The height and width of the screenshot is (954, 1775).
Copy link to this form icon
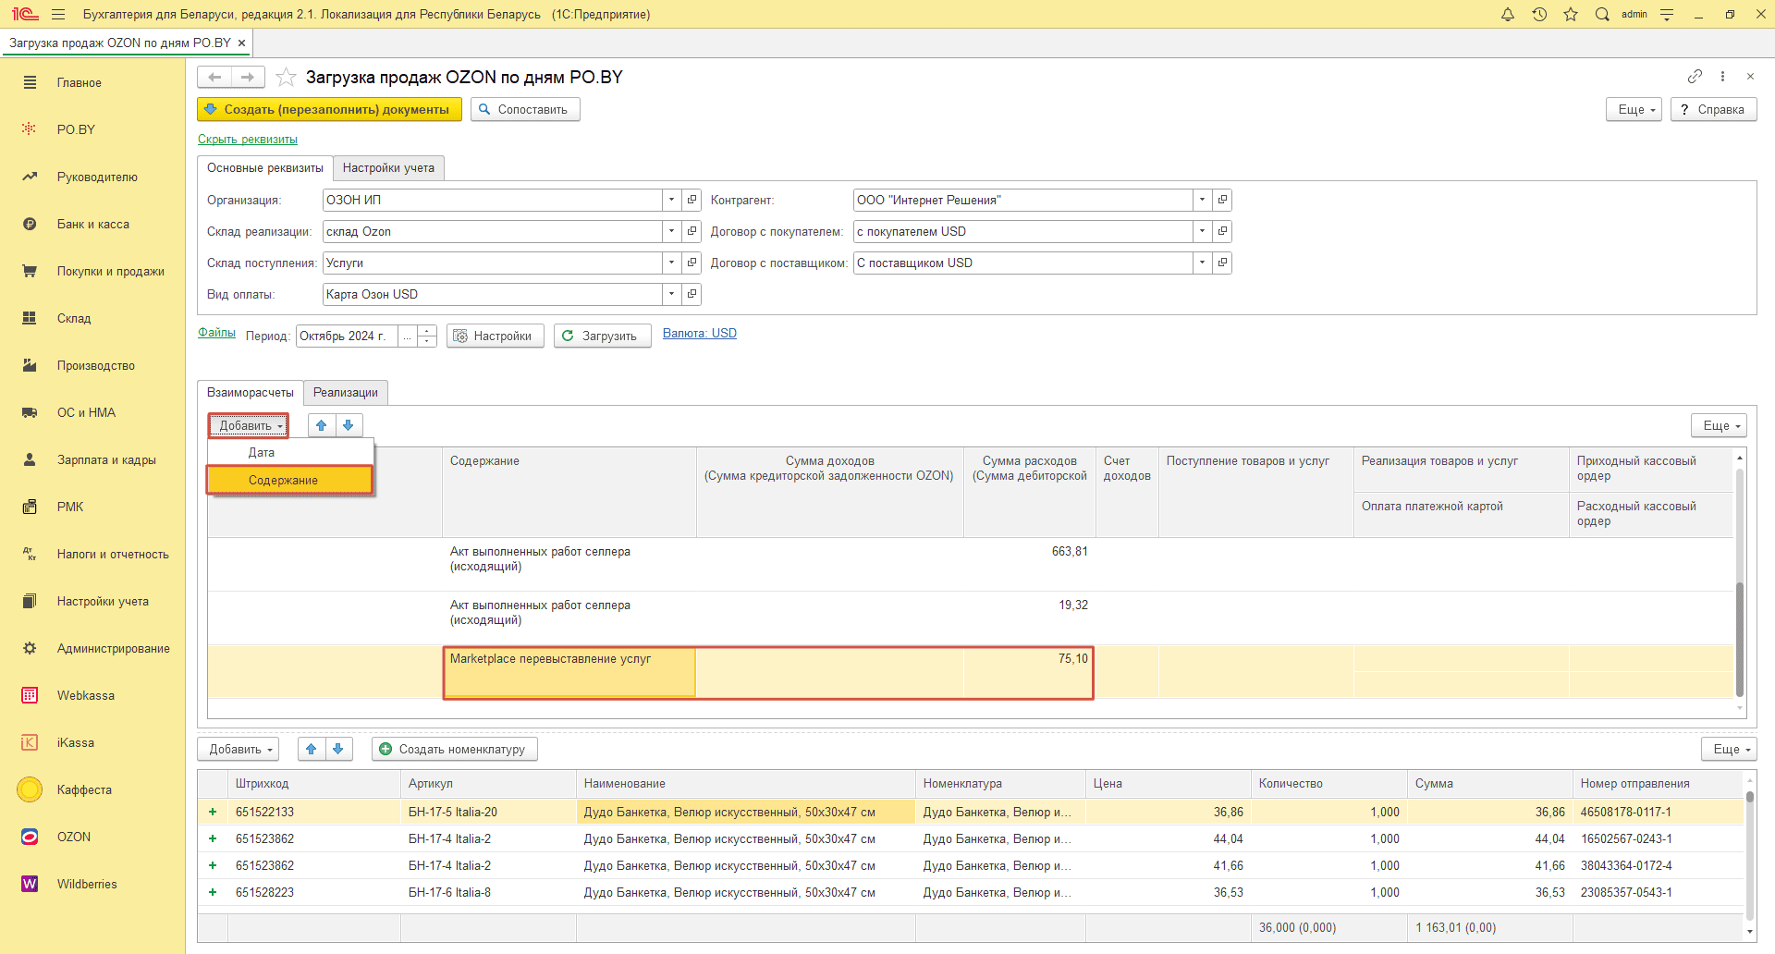[1695, 76]
